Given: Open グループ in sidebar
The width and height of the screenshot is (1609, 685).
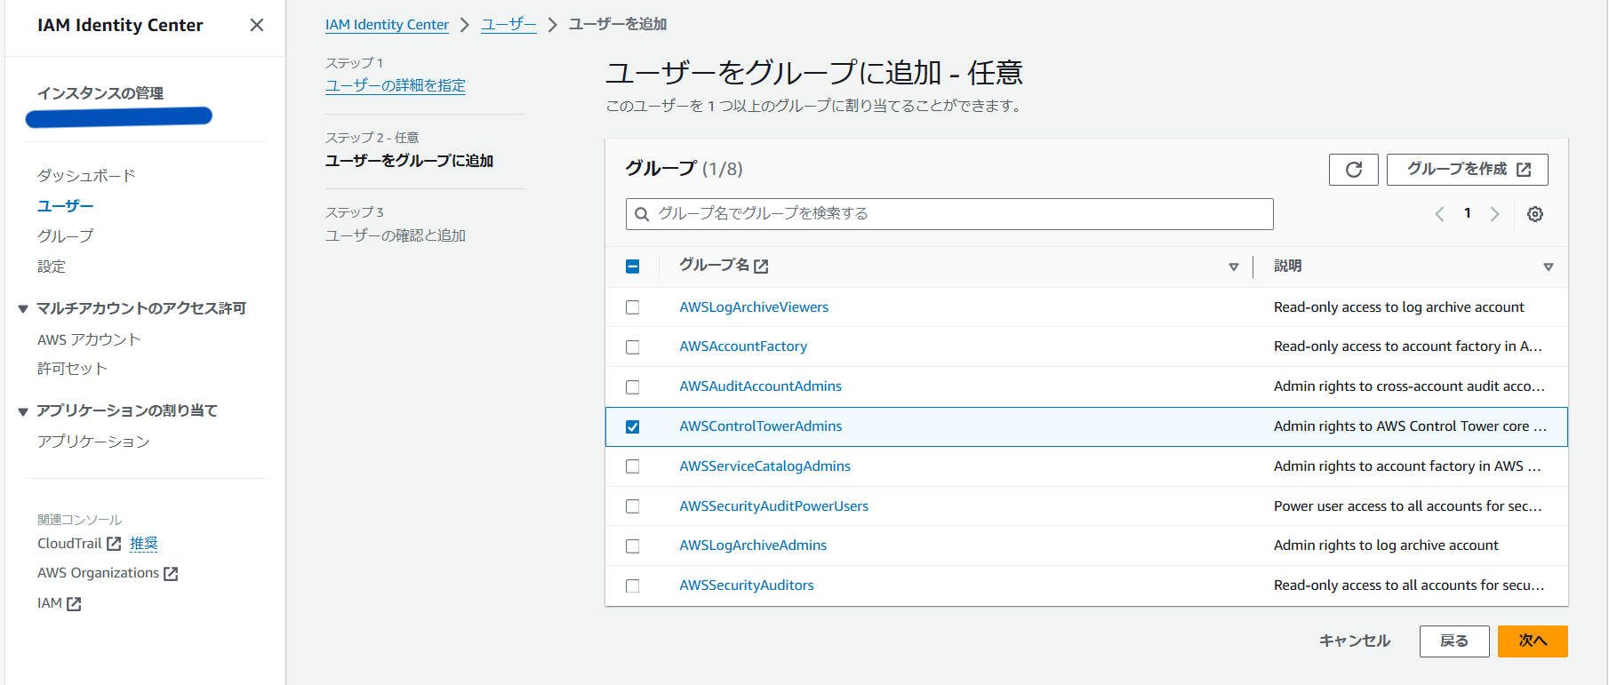Looking at the screenshot, I should coord(65,236).
